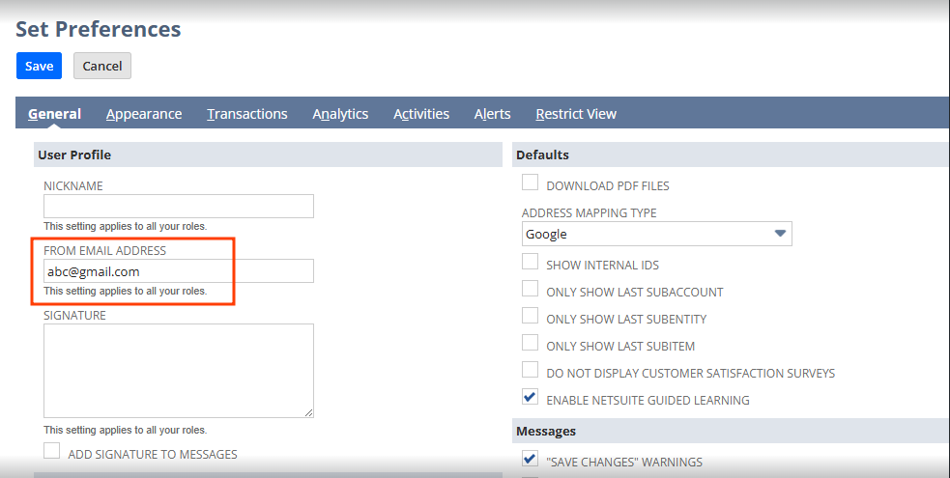The height and width of the screenshot is (478, 950).
Task: Open the Appearance tab
Action: pyautogui.click(x=144, y=114)
